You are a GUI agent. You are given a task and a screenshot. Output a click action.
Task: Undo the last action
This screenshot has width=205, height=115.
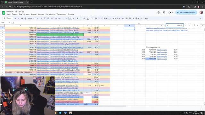coord(15,19)
